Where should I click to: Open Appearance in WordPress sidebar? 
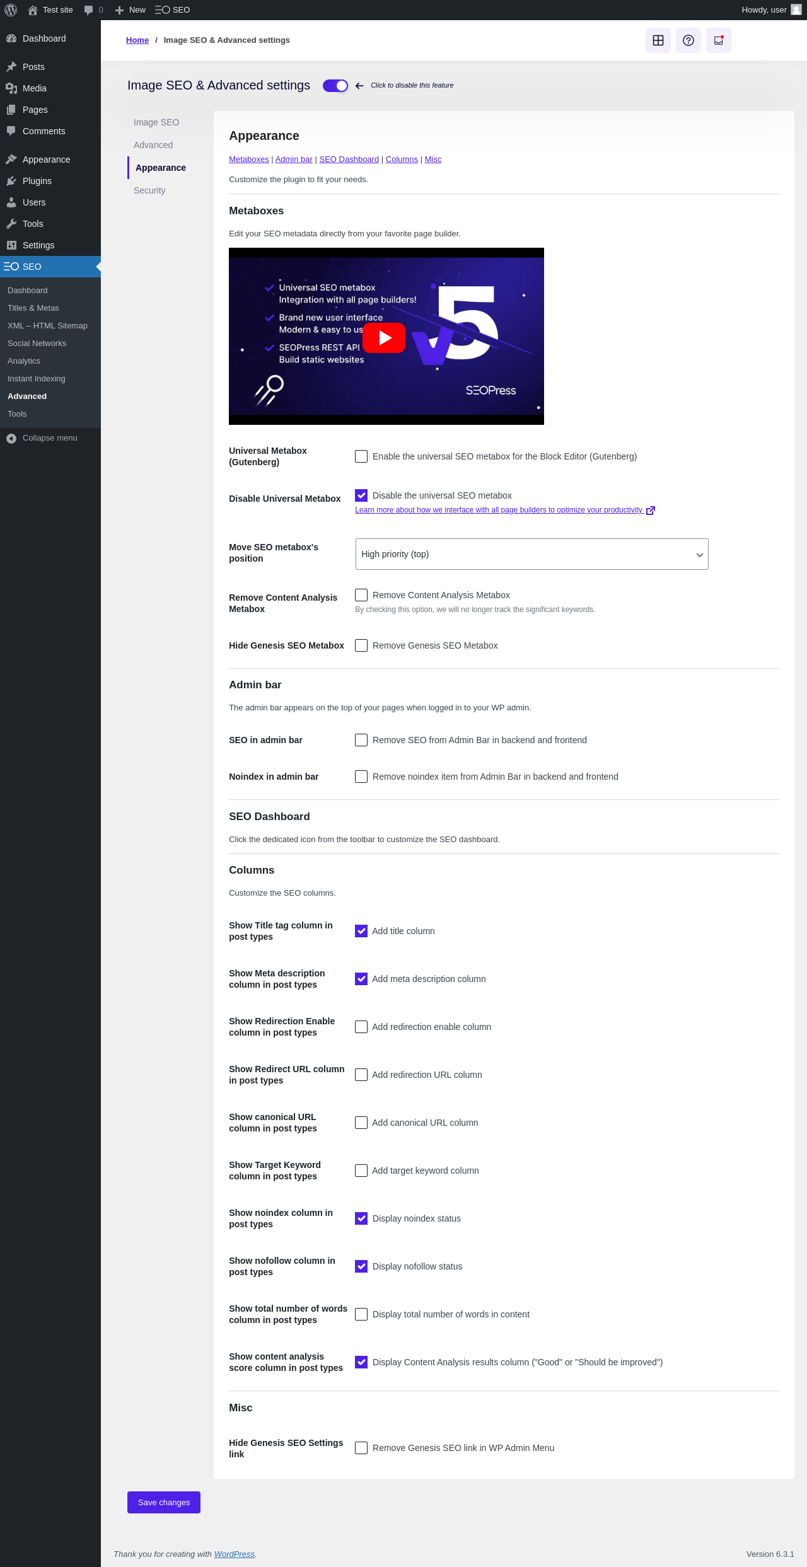(50, 159)
